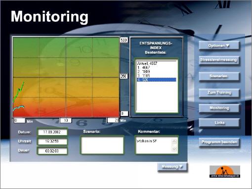Select highlighted fourth entry 926

pyautogui.click(x=156, y=80)
